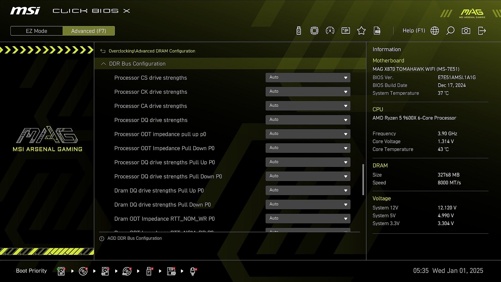Collapse the DDR Bus Configuration section
Viewport: 501px width, 282px height.
pos(104,64)
